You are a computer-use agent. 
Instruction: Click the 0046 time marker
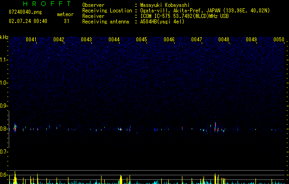(x=169, y=40)
